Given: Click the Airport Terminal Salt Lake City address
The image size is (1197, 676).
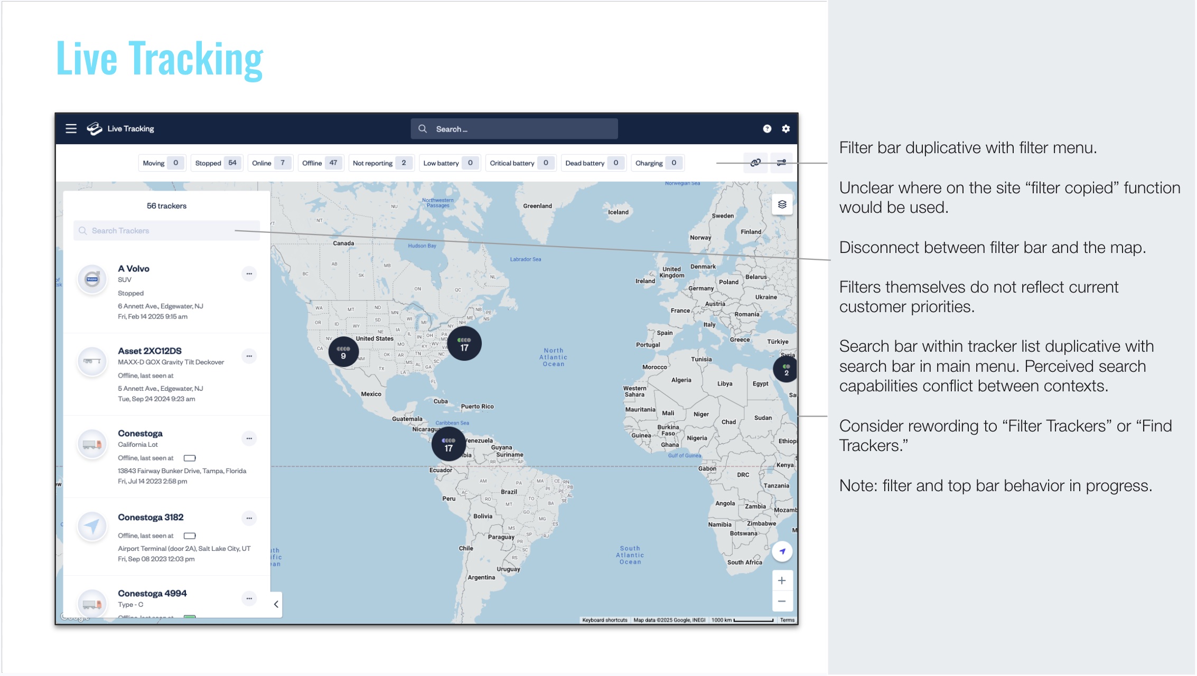Looking at the screenshot, I should click(184, 548).
